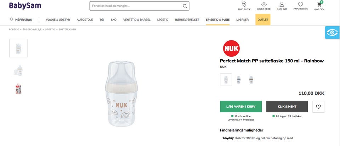The width and height of the screenshot is (340, 146).
Task: Click the BabySam logo
Action: tap(25, 6)
